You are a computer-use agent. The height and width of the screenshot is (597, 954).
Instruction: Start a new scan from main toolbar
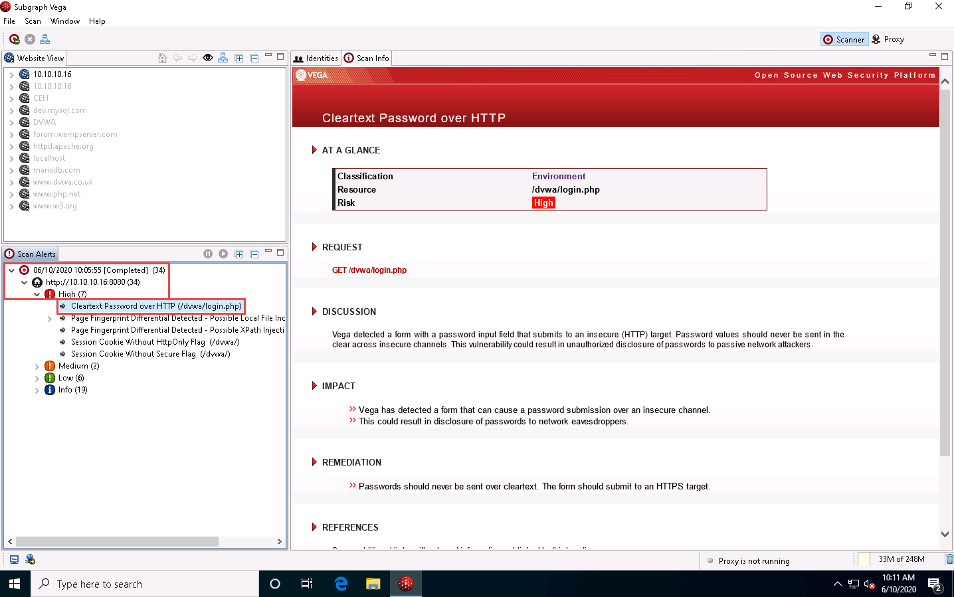(15, 39)
